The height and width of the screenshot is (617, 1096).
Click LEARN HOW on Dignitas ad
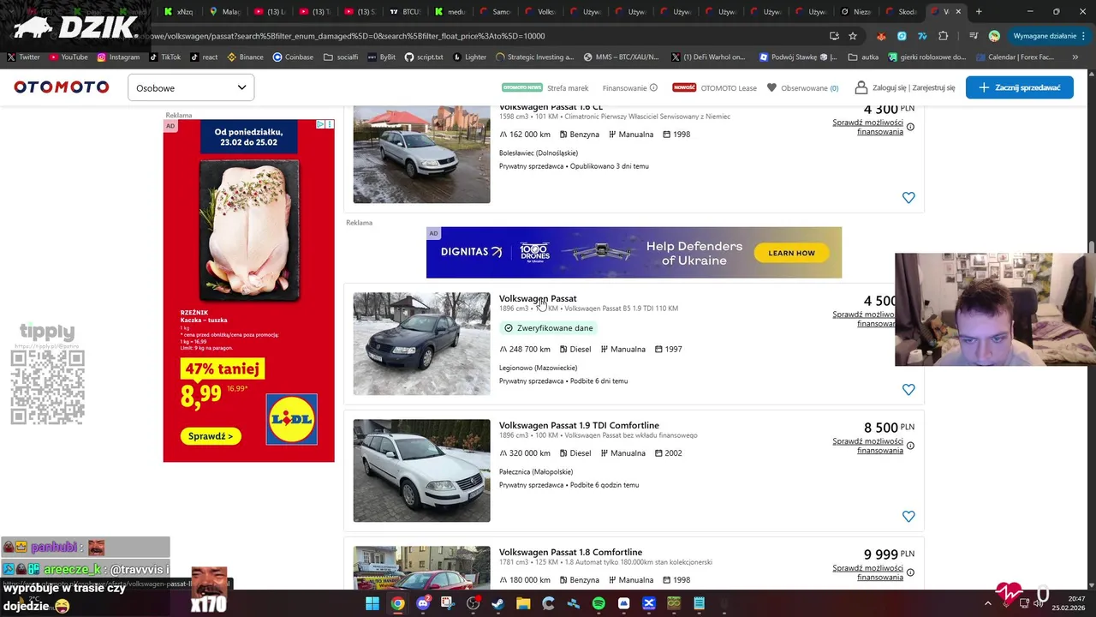pyautogui.click(x=791, y=253)
